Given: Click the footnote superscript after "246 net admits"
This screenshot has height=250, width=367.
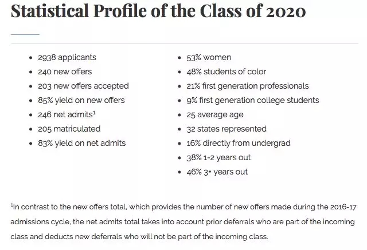Looking at the screenshot, I should (93, 113).
